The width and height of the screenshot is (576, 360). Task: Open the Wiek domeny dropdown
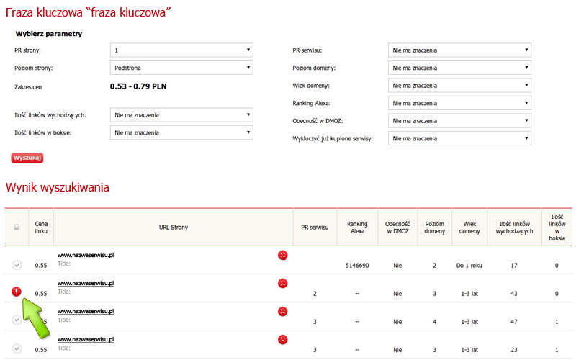[x=459, y=86]
